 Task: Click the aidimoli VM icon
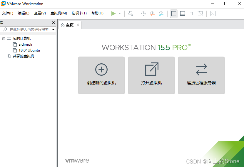(15, 44)
